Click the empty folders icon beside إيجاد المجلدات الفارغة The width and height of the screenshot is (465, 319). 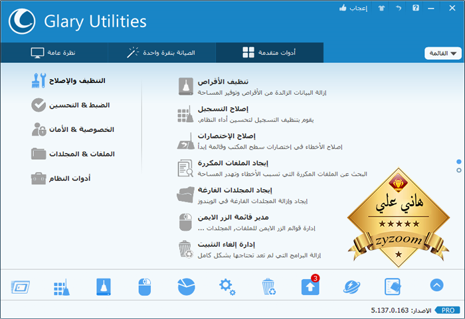click(x=185, y=195)
